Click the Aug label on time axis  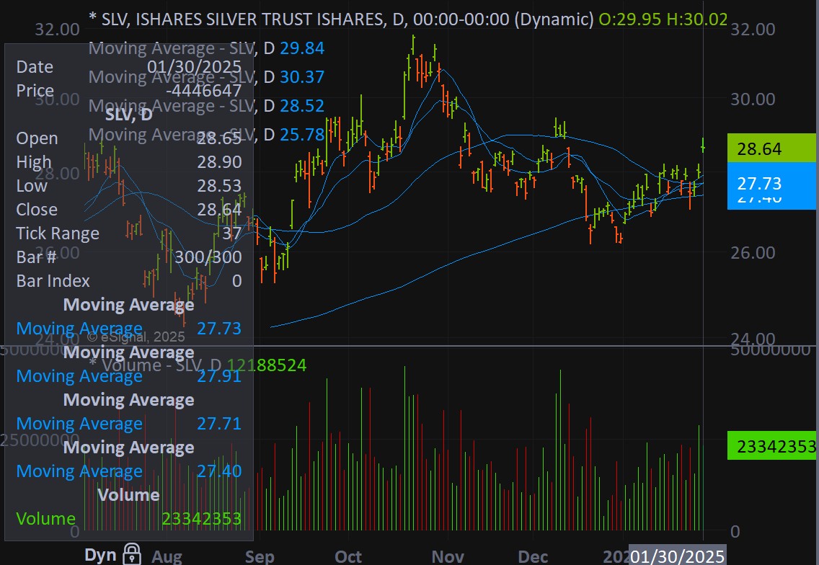coord(167,556)
